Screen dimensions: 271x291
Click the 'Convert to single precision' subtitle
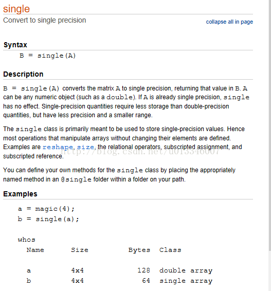pyautogui.click(x=45, y=20)
